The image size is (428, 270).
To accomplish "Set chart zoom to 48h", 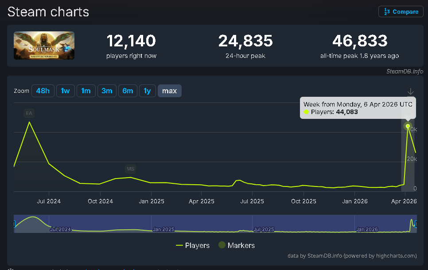I will point(43,91).
